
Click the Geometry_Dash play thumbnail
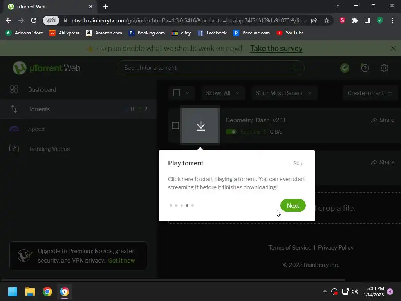pyautogui.click(x=200, y=125)
